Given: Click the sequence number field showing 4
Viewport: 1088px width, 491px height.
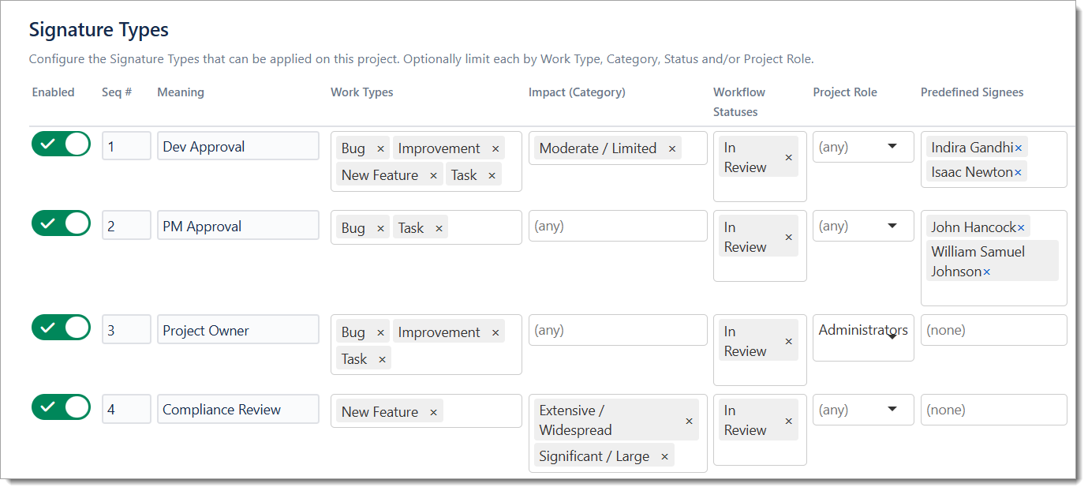Looking at the screenshot, I should [126, 410].
